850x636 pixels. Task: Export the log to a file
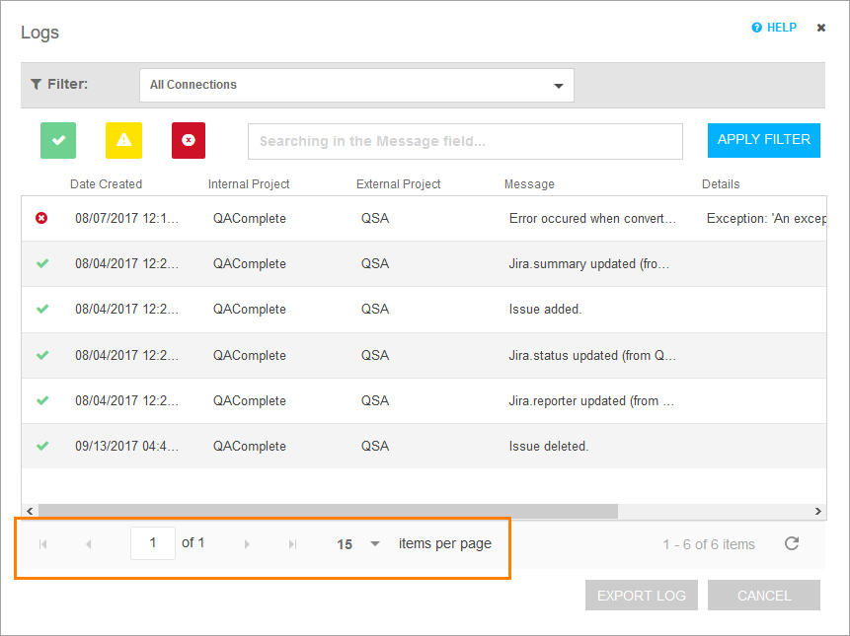click(641, 595)
